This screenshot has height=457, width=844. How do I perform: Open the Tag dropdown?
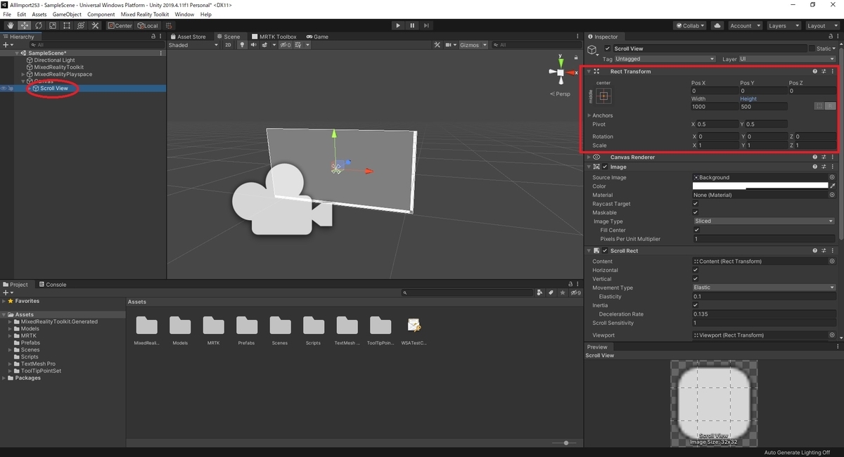pyautogui.click(x=665, y=59)
